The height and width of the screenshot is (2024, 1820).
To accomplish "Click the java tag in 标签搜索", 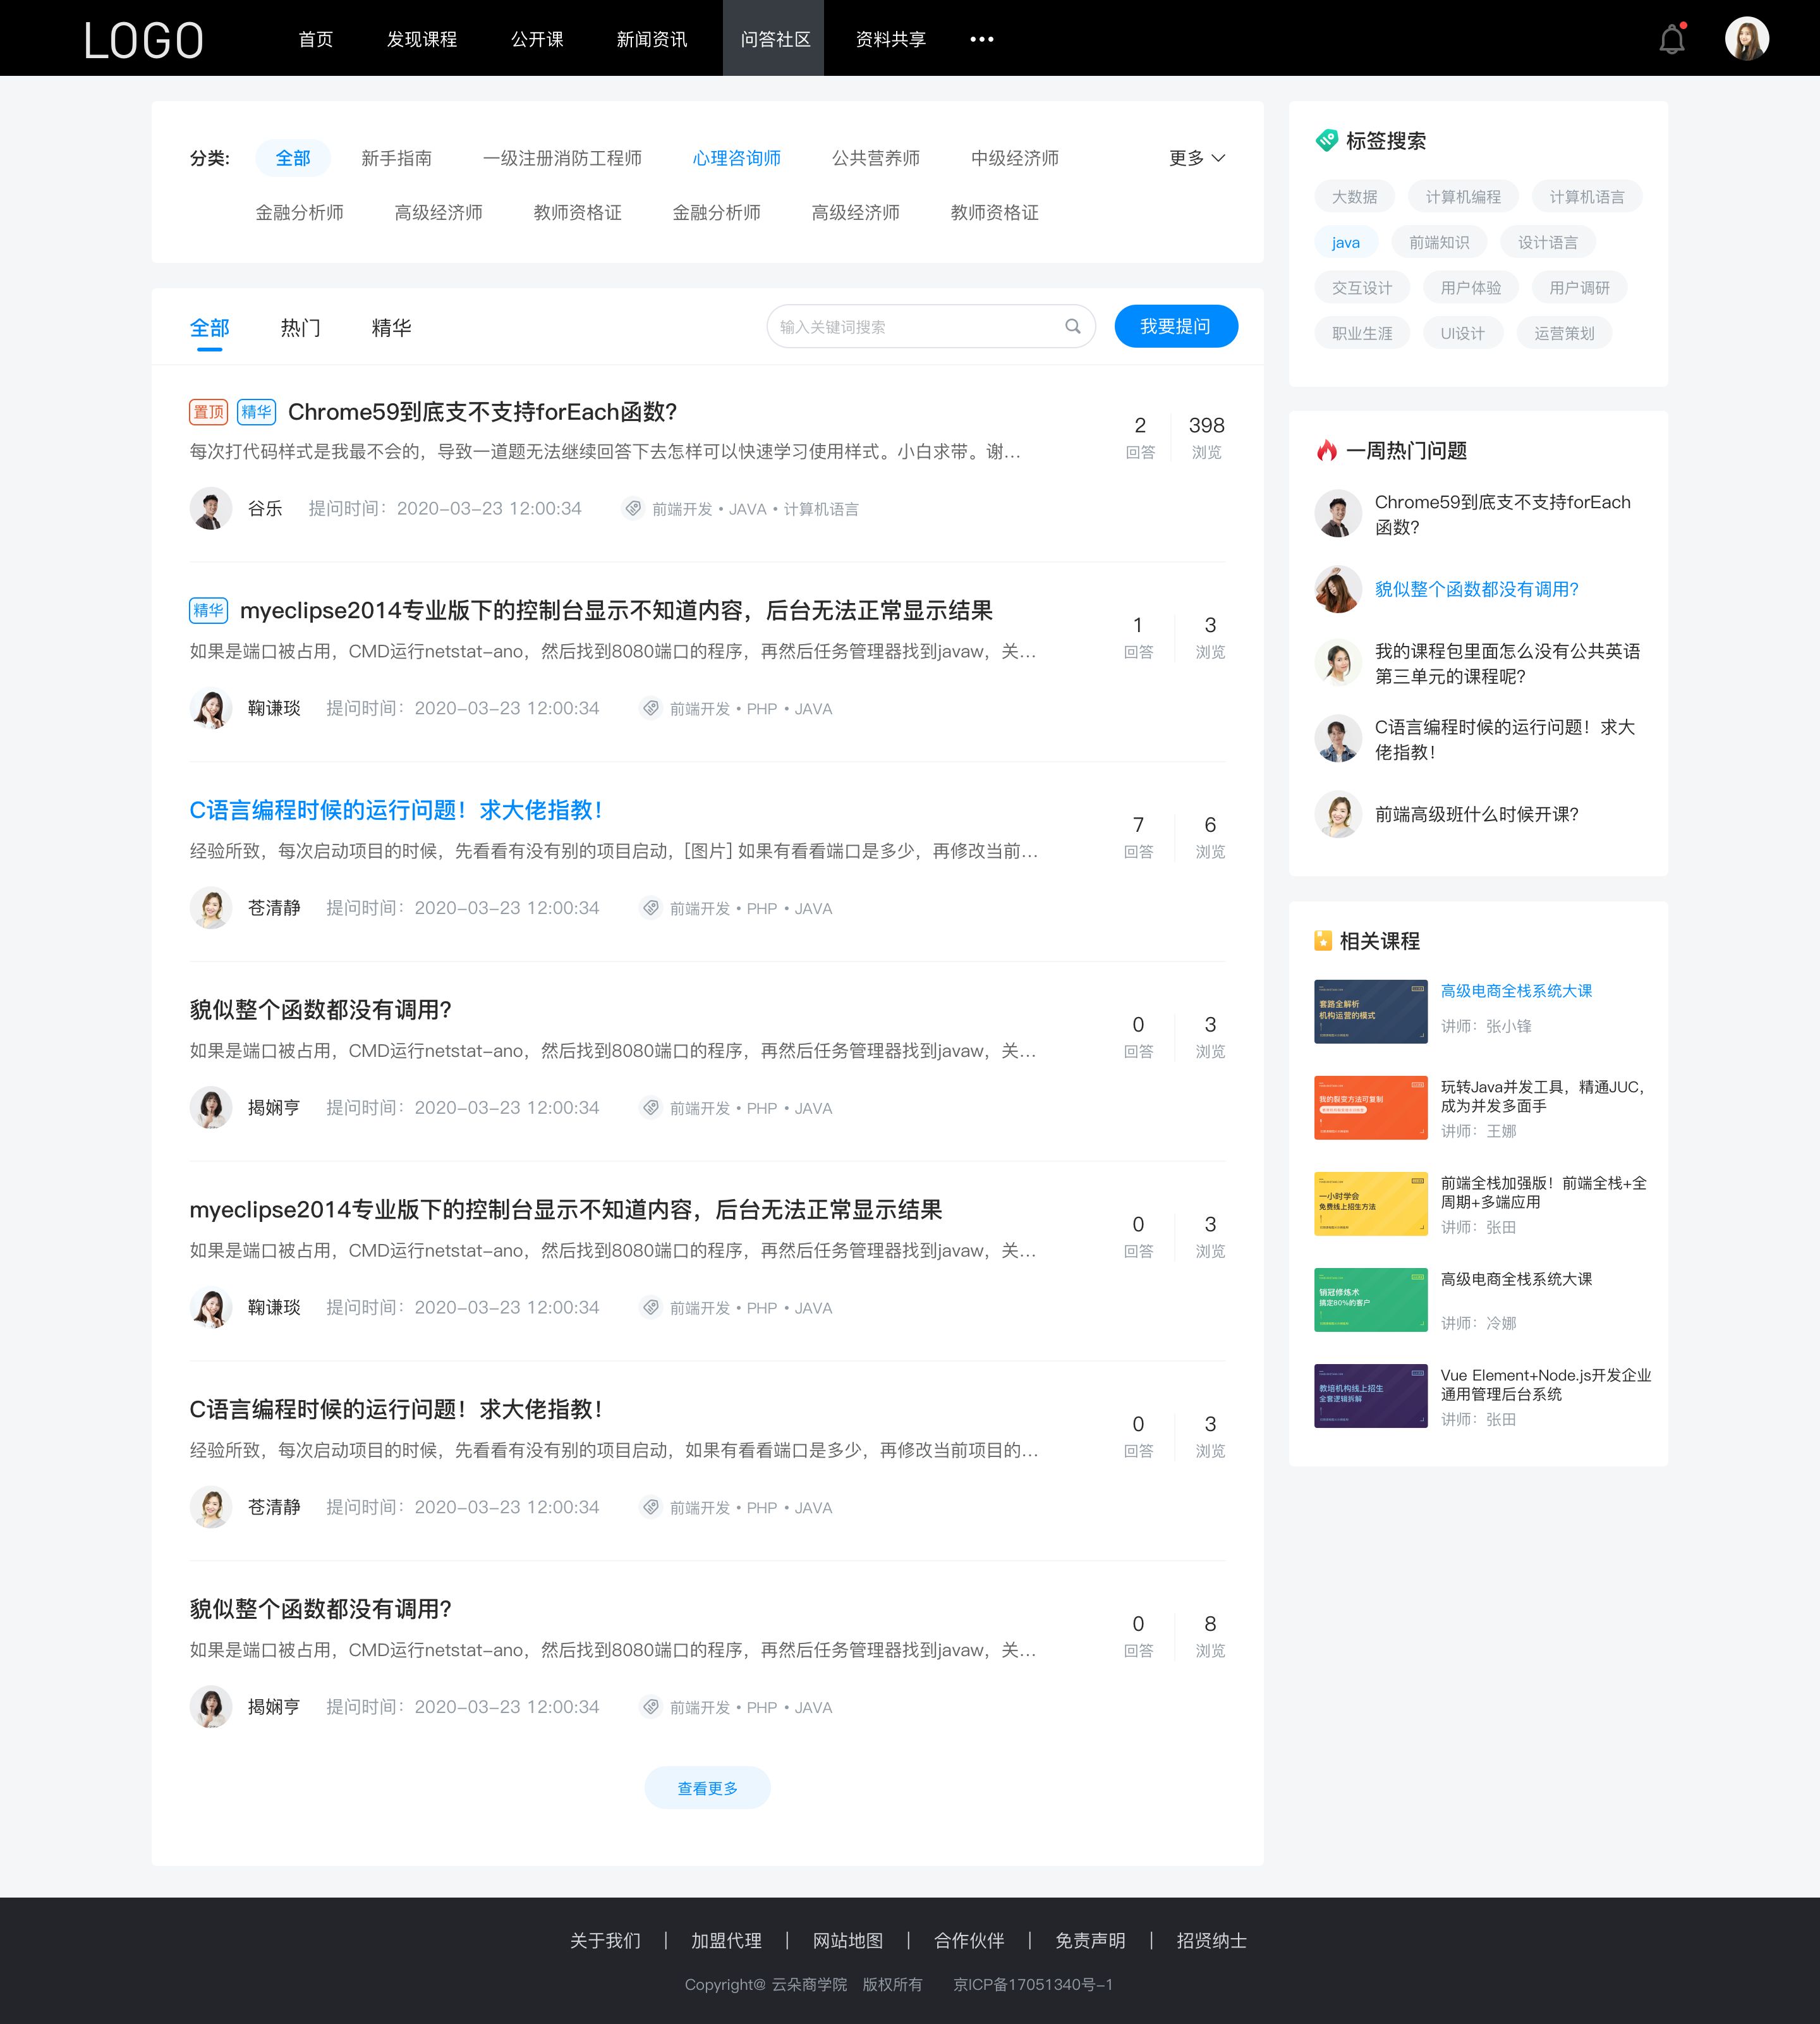I will click(1345, 241).
